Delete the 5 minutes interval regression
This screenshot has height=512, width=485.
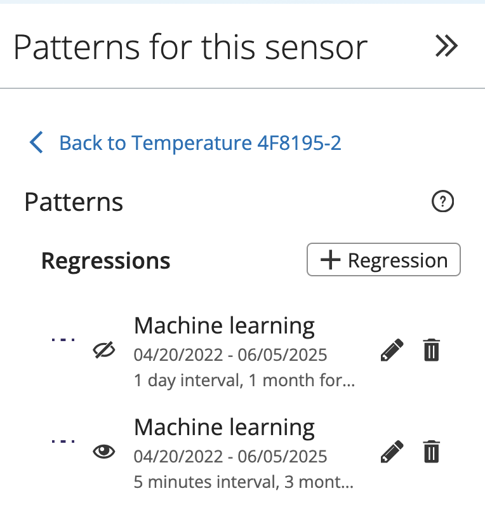(x=431, y=452)
